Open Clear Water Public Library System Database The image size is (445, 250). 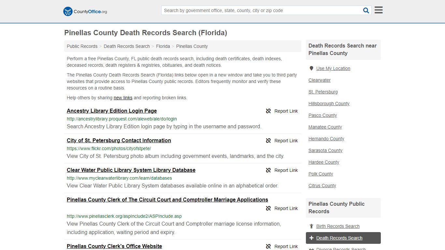[131, 170]
